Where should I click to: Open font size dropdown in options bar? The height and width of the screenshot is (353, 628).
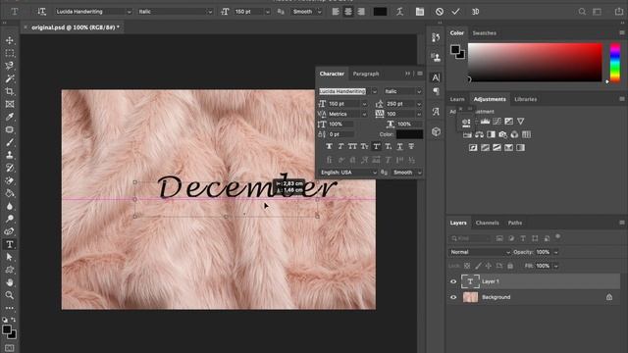(268, 12)
